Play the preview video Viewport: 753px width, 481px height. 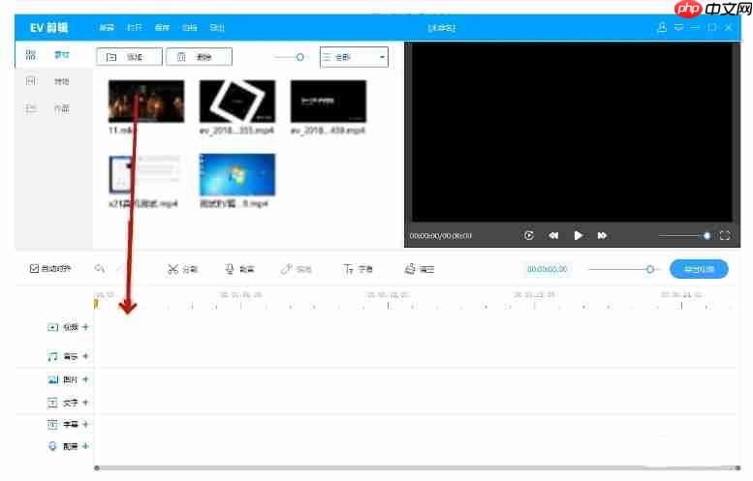click(579, 235)
